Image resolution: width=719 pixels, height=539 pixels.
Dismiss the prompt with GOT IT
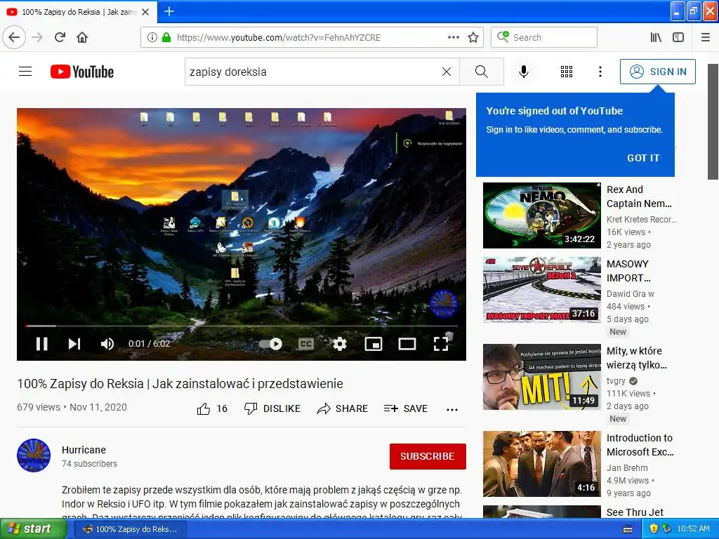click(x=643, y=158)
